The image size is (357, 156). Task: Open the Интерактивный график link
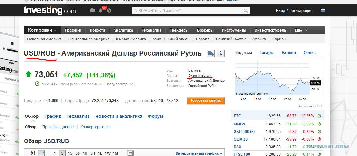[x=199, y=153]
